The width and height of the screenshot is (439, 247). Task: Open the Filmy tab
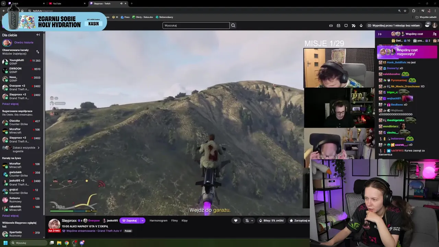point(175,221)
